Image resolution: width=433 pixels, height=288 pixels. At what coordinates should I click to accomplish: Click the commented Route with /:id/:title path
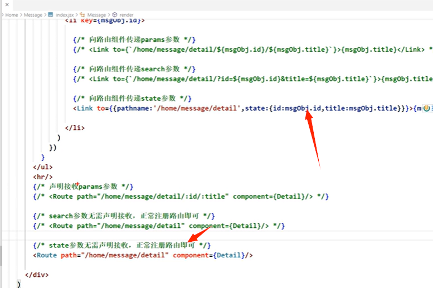(181, 197)
